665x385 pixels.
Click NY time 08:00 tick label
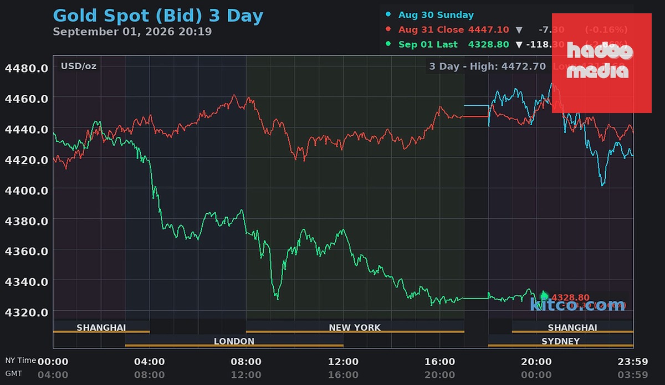[x=246, y=362]
